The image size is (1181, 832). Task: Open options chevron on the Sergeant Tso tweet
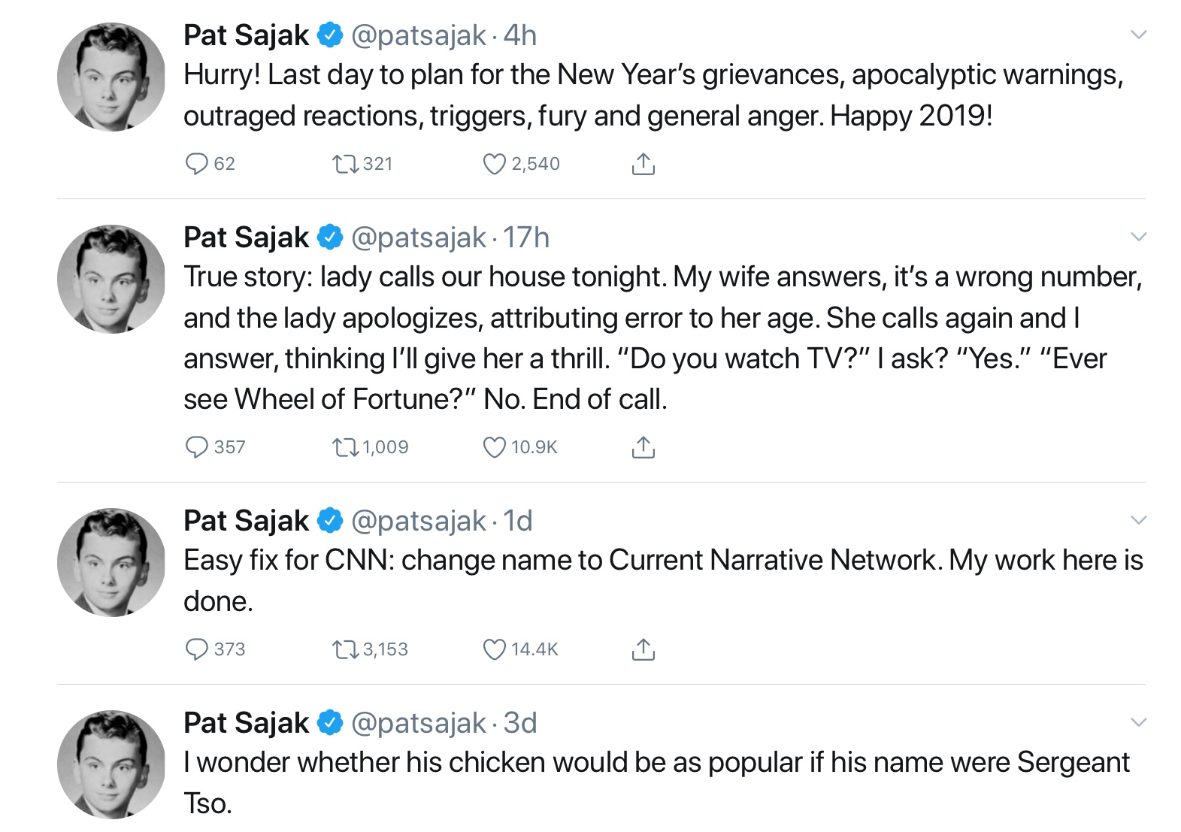point(1138,722)
